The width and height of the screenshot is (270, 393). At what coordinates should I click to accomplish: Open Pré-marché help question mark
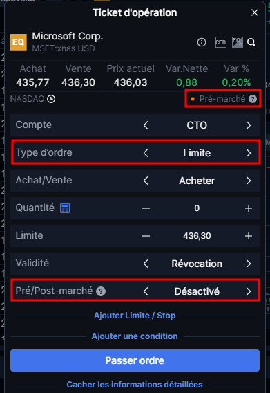253,99
